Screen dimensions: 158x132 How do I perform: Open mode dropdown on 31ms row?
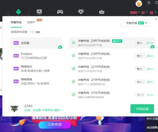[x=140, y=95]
